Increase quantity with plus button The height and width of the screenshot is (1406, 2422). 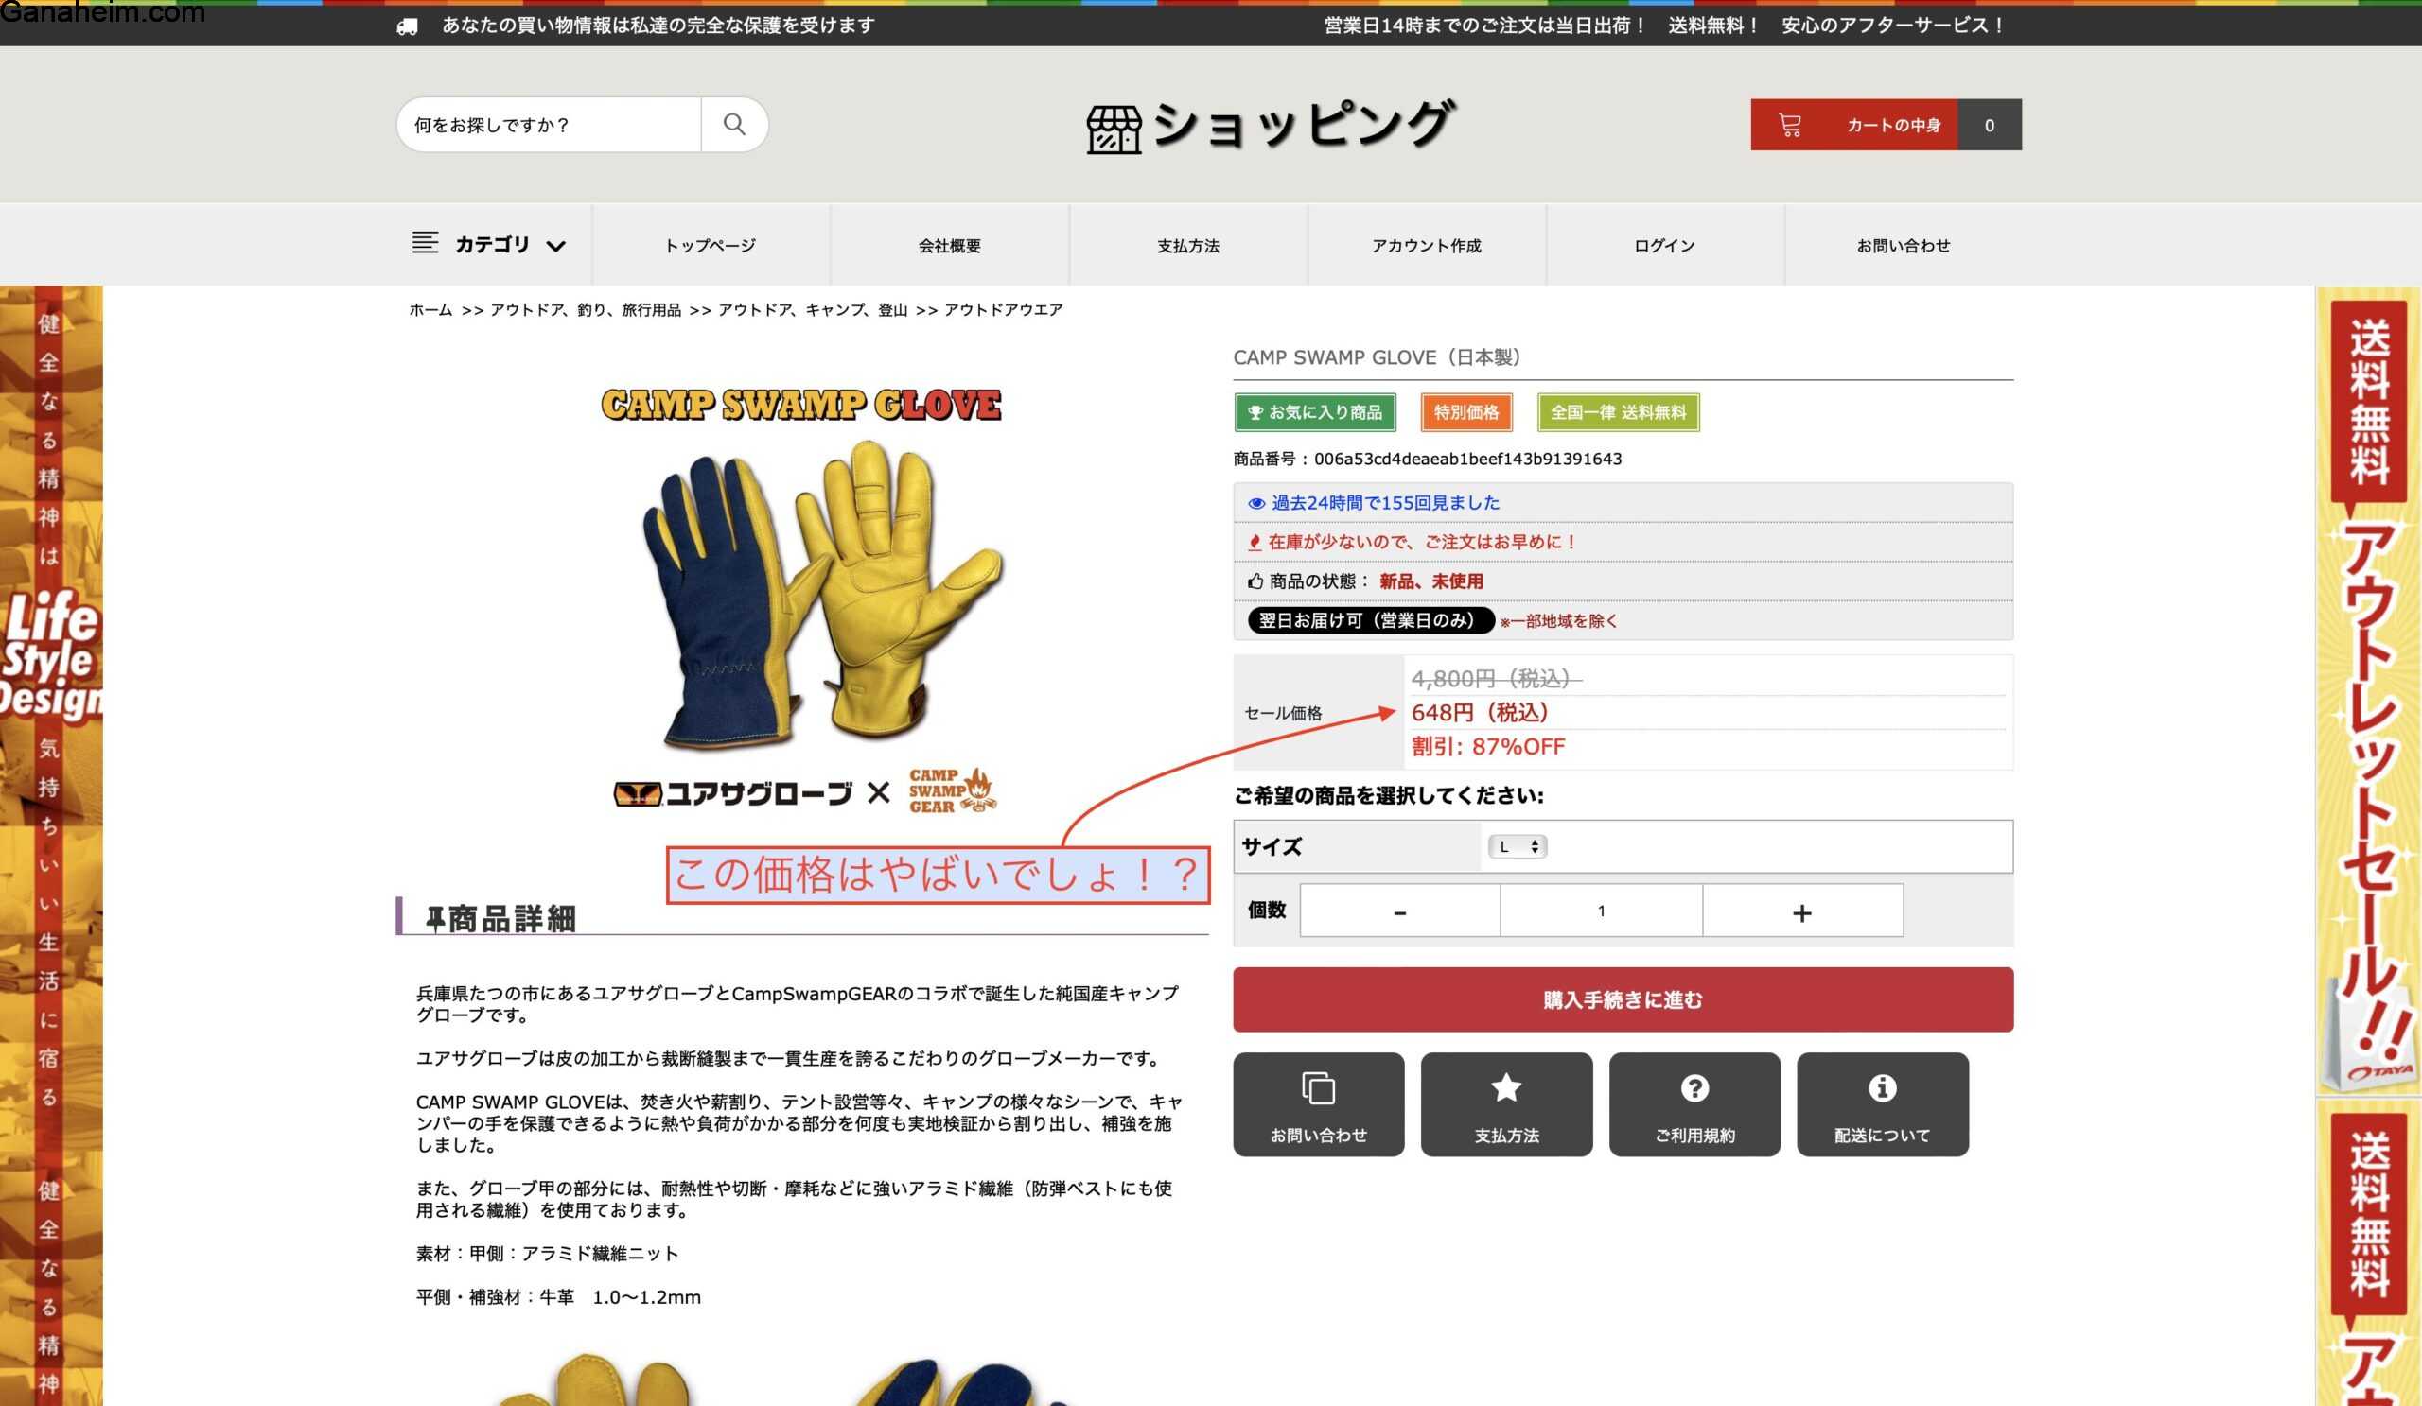point(1801,911)
